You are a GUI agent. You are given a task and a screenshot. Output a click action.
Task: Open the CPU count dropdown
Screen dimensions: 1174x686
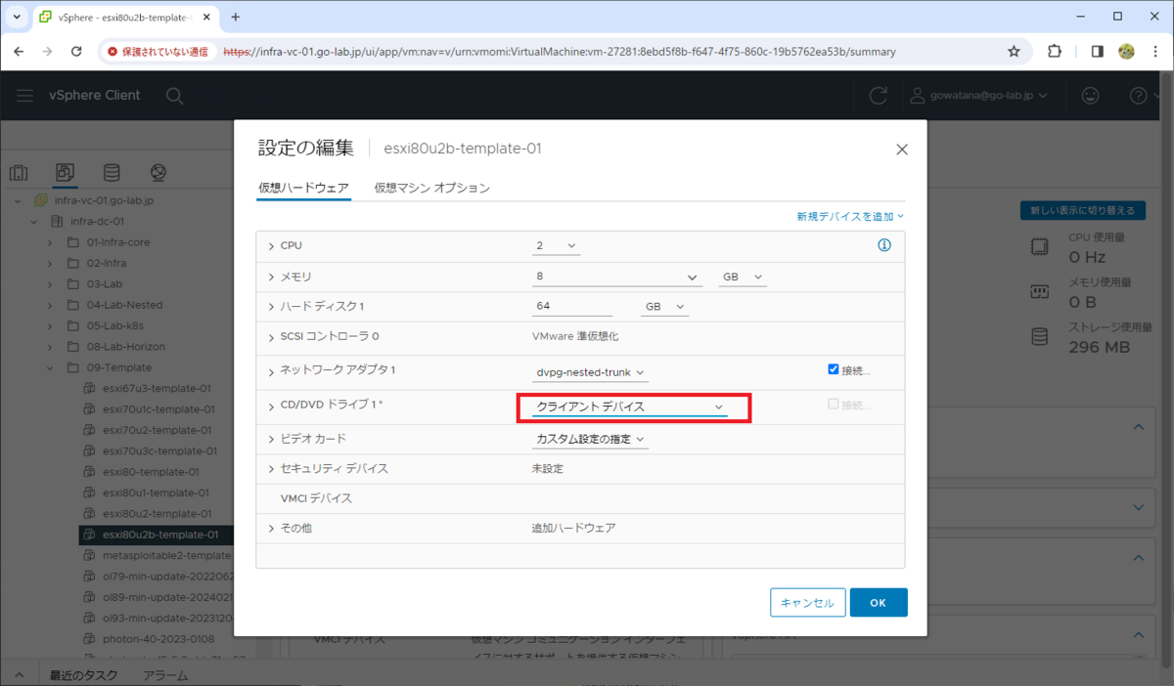(x=556, y=245)
